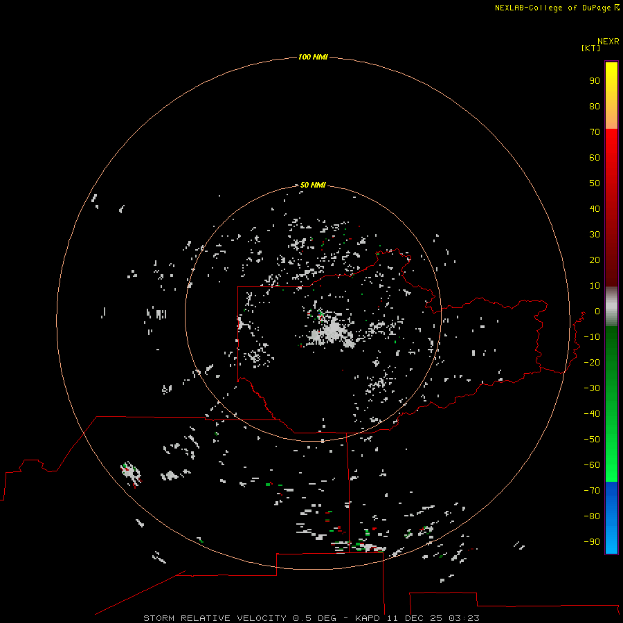Click the -70 value on velocity scale
623x623 pixels.
coord(592,490)
